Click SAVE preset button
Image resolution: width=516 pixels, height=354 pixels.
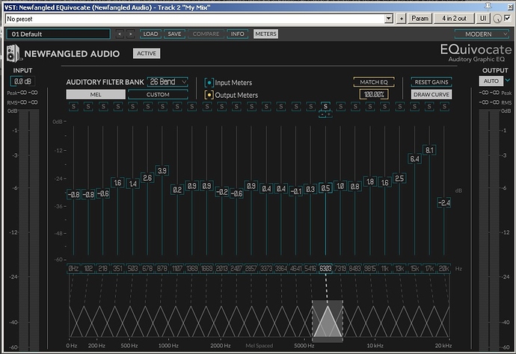click(174, 34)
